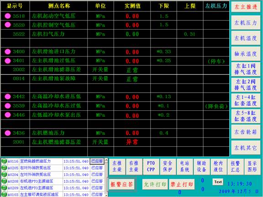Click magenta alarm indicator for point 3400
Image resolution: width=263 pixels, height=197 pixels.
pos(8,52)
